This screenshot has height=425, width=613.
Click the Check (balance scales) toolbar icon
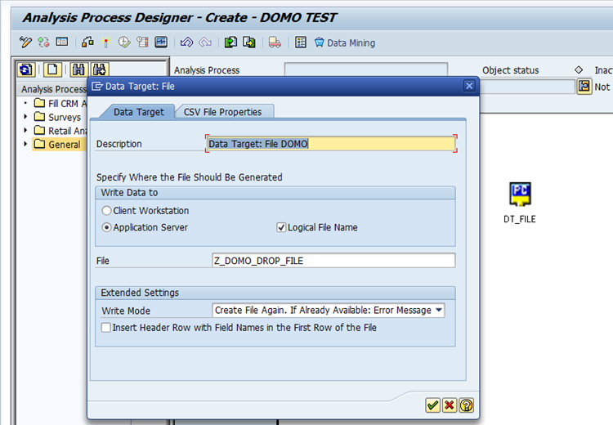[87, 42]
